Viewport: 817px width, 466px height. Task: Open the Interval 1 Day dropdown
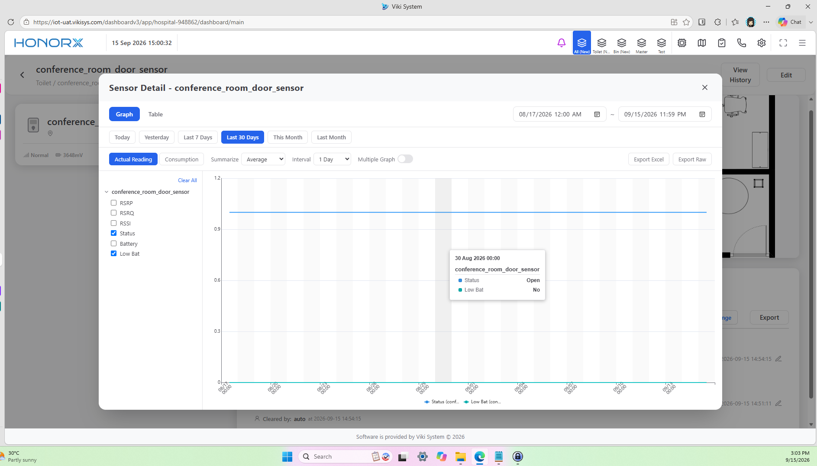[x=332, y=159]
